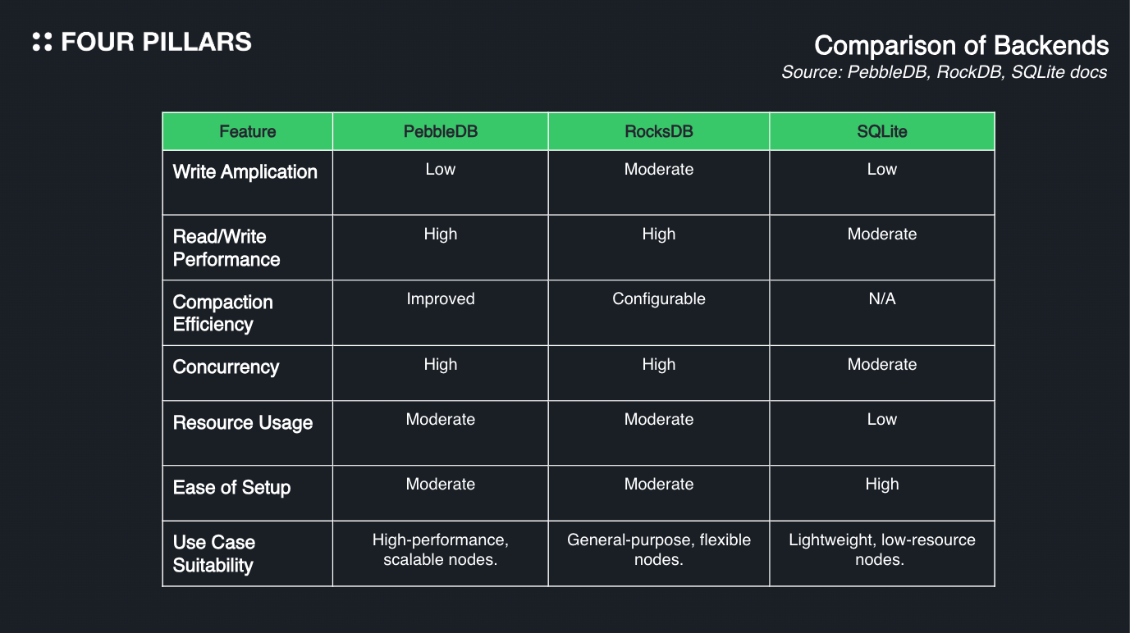
Task: Click the source citation text line
Action: tap(944, 72)
